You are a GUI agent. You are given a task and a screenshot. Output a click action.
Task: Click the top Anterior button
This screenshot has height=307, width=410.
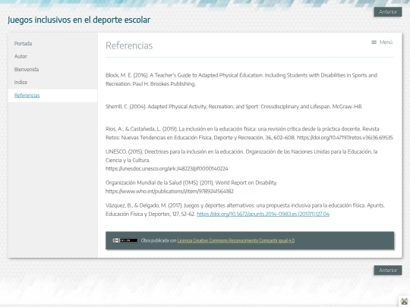coord(388,12)
